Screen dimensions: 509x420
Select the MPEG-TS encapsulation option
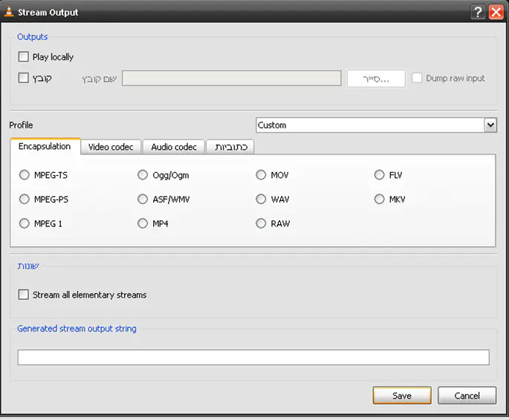pos(25,175)
